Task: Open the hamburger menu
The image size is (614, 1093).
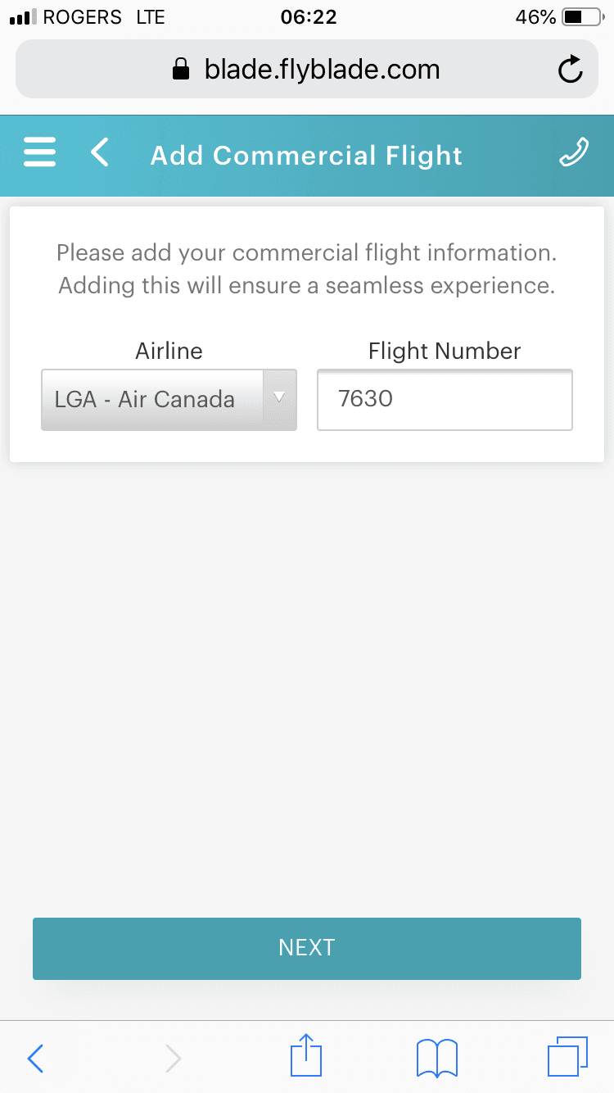Action: click(40, 153)
